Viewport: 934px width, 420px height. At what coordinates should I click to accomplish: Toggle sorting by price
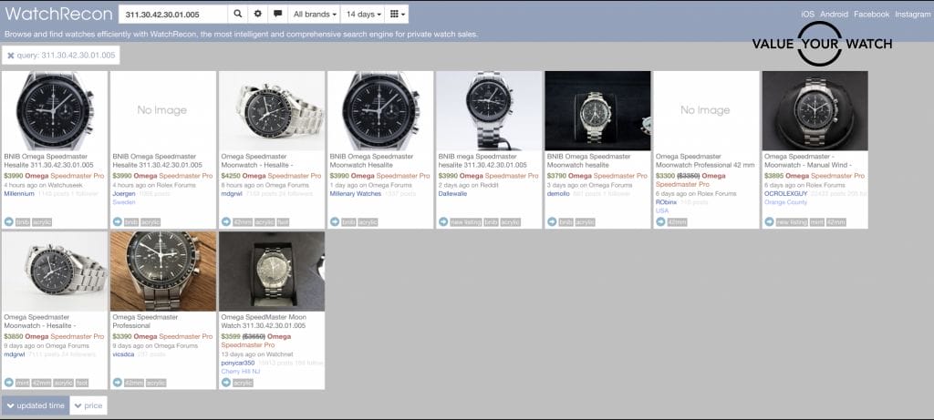click(x=88, y=405)
